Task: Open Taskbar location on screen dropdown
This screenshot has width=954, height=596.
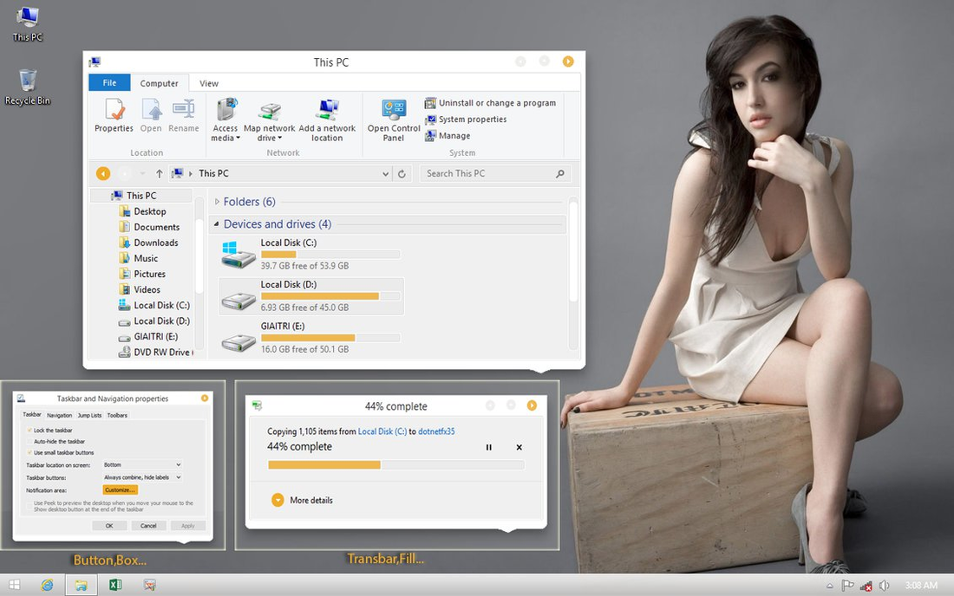Action: (142, 465)
